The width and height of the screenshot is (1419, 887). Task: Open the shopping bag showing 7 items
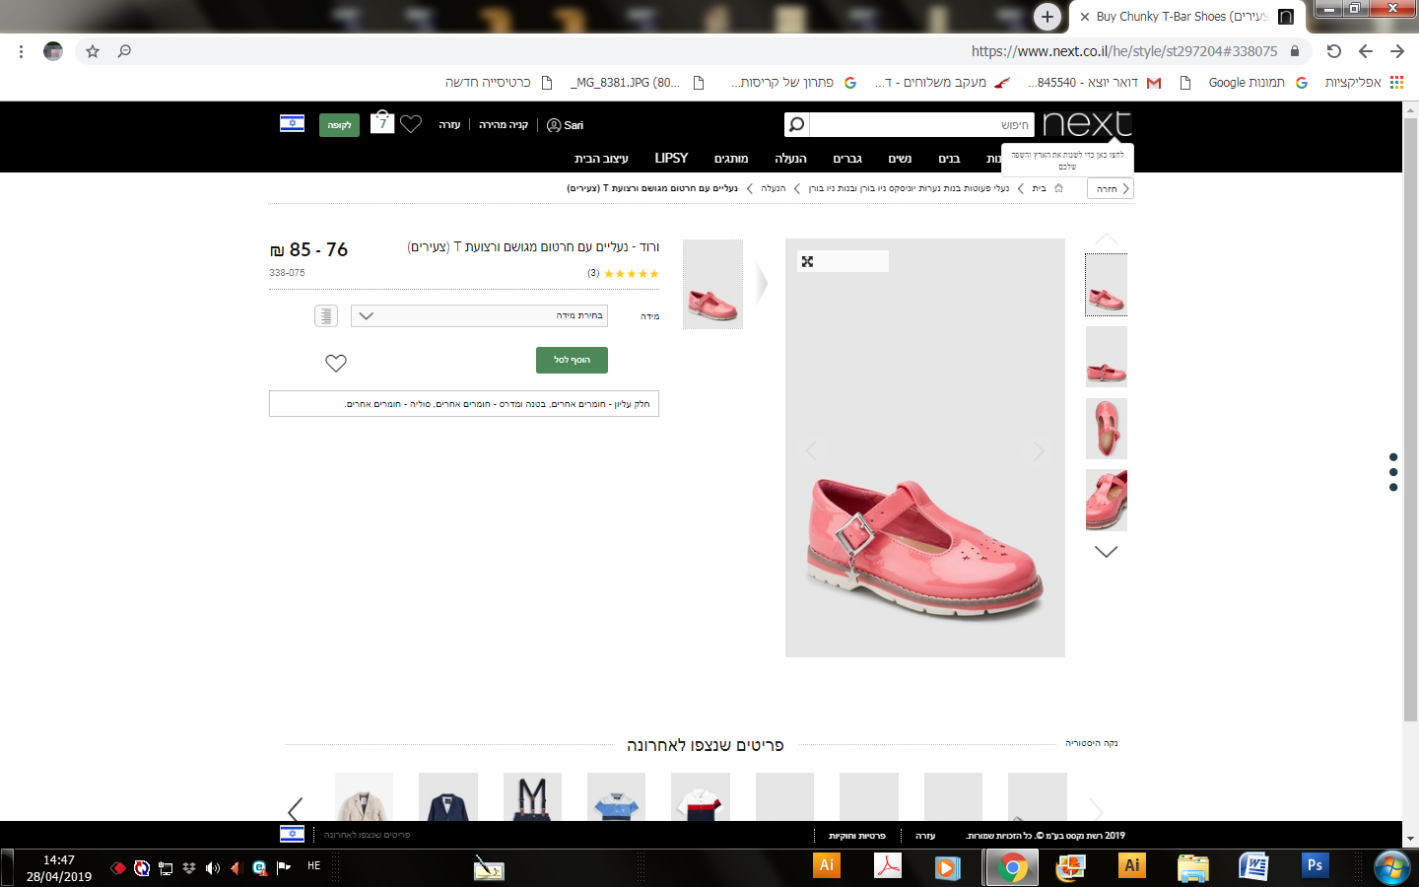[382, 122]
